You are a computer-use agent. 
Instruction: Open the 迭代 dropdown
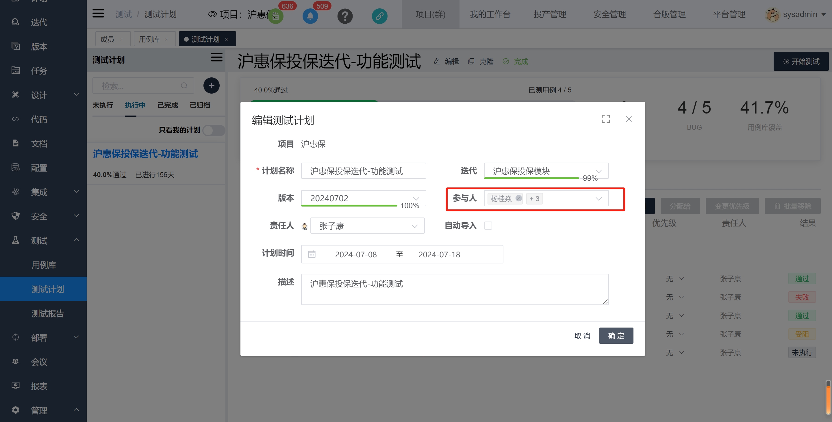click(546, 171)
